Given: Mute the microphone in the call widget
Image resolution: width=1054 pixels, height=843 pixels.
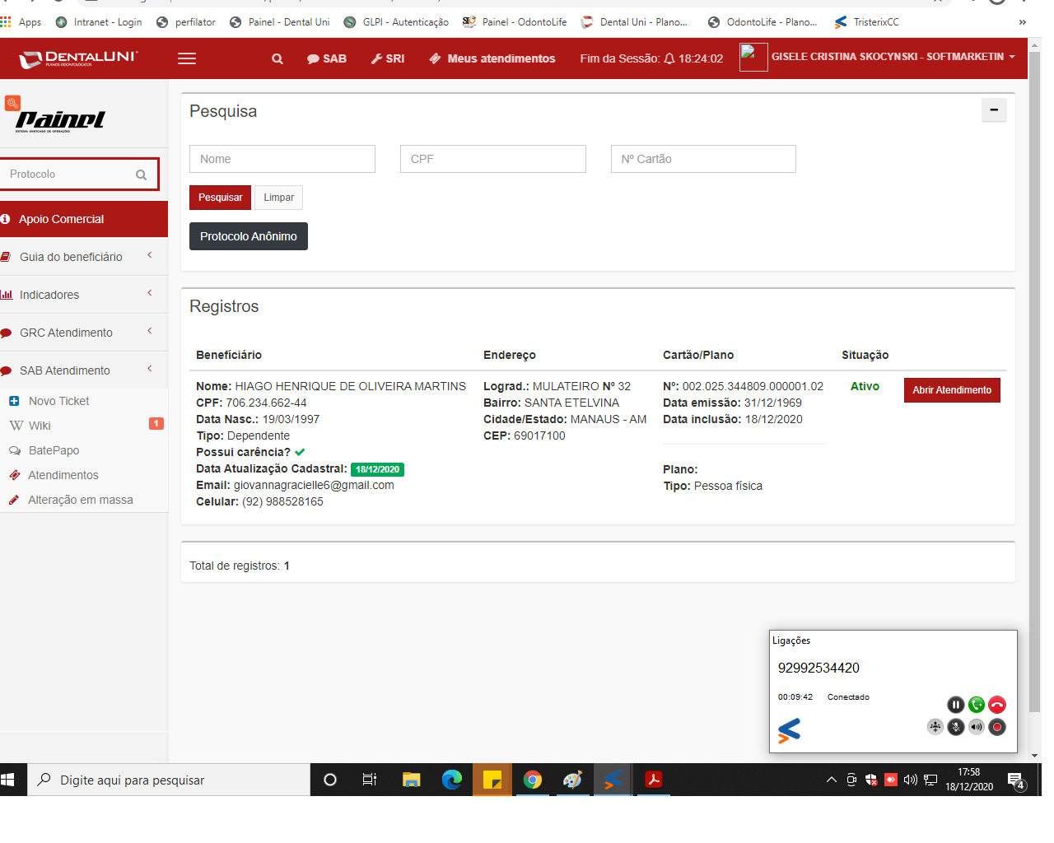Looking at the screenshot, I should 955,727.
